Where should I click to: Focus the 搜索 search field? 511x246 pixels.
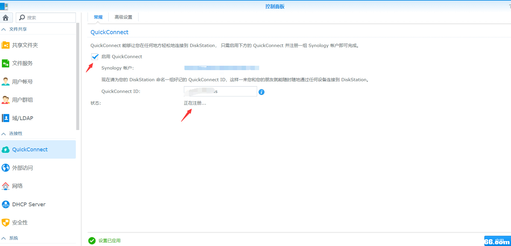click(46, 18)
